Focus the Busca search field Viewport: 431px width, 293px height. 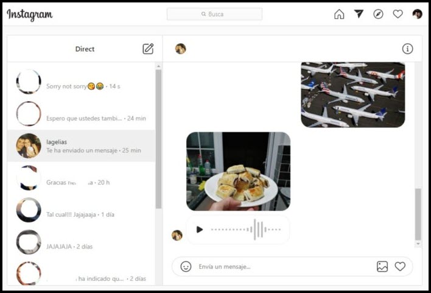(x=214, y=14)
